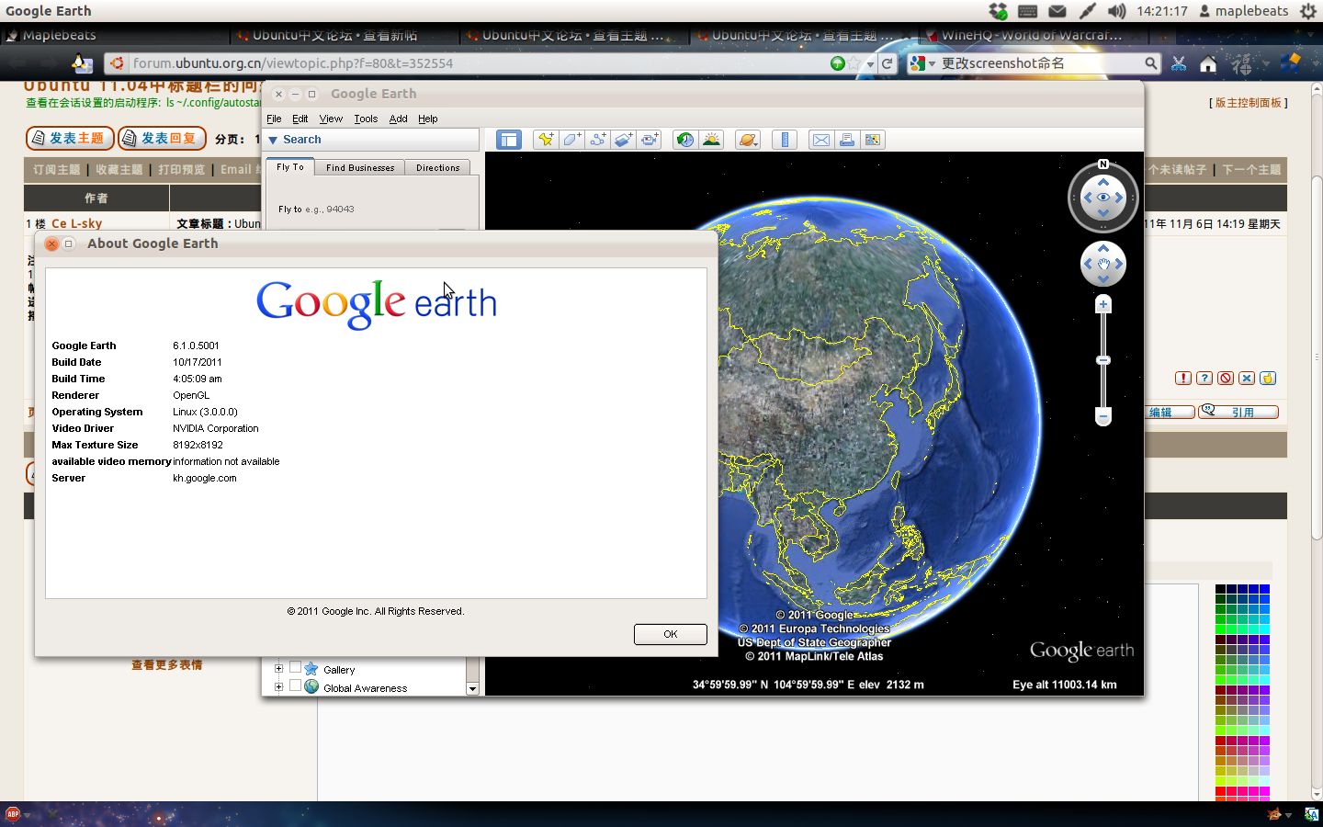Open the File menu in Google Earth
The width and height of the screenshot is (1323, 827).
(274, 119)
